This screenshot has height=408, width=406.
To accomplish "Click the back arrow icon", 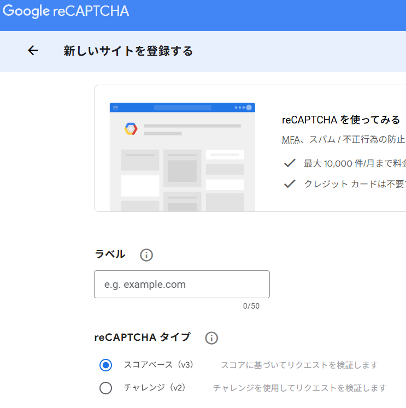I will tap(33, 51).
